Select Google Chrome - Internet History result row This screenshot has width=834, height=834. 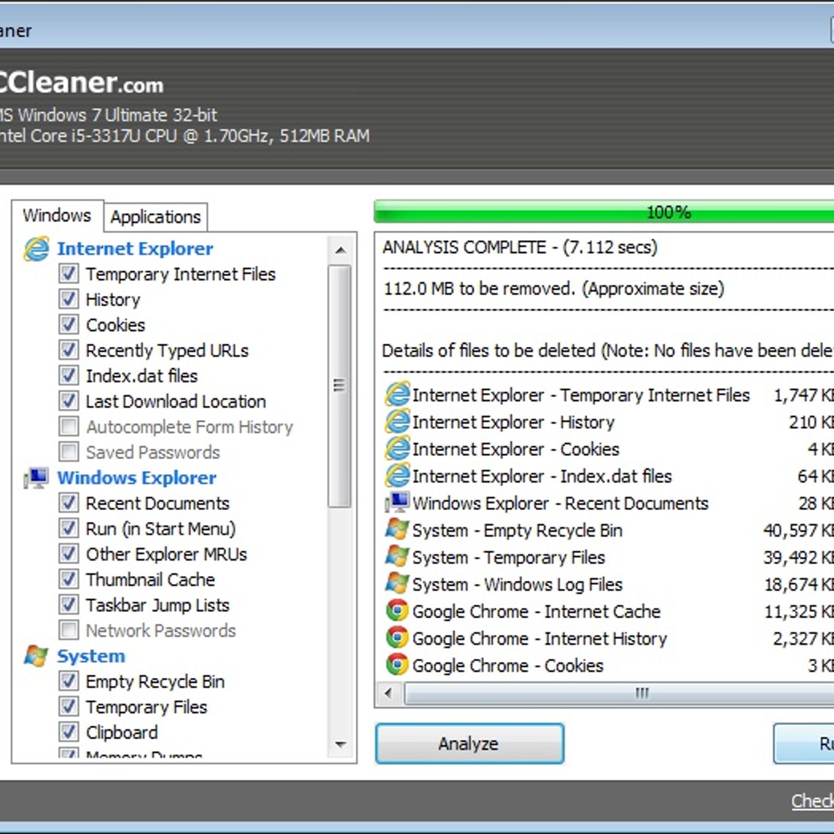coord(609,638)
